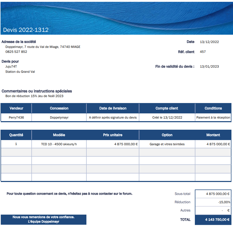Click the "Prix unitaire" column header
233x226 pixels.
pyautogui.click(x=113, y=135)
